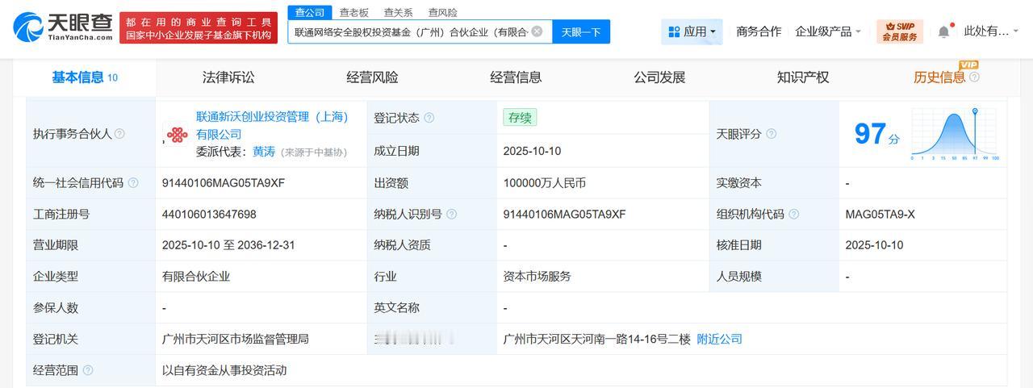1033x388 pixels.
Task: Click help icon beside 历史信息 tab
Action: (974, 77)
